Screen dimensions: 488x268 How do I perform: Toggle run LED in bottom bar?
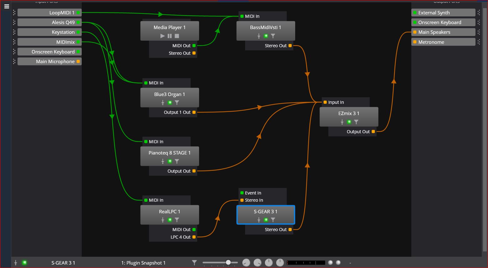pos(24,263)
